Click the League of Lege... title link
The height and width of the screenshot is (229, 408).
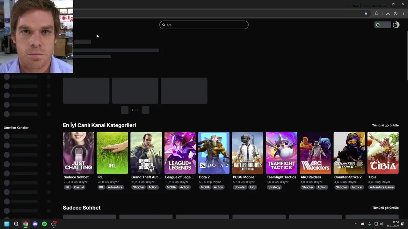pos(179,177)
